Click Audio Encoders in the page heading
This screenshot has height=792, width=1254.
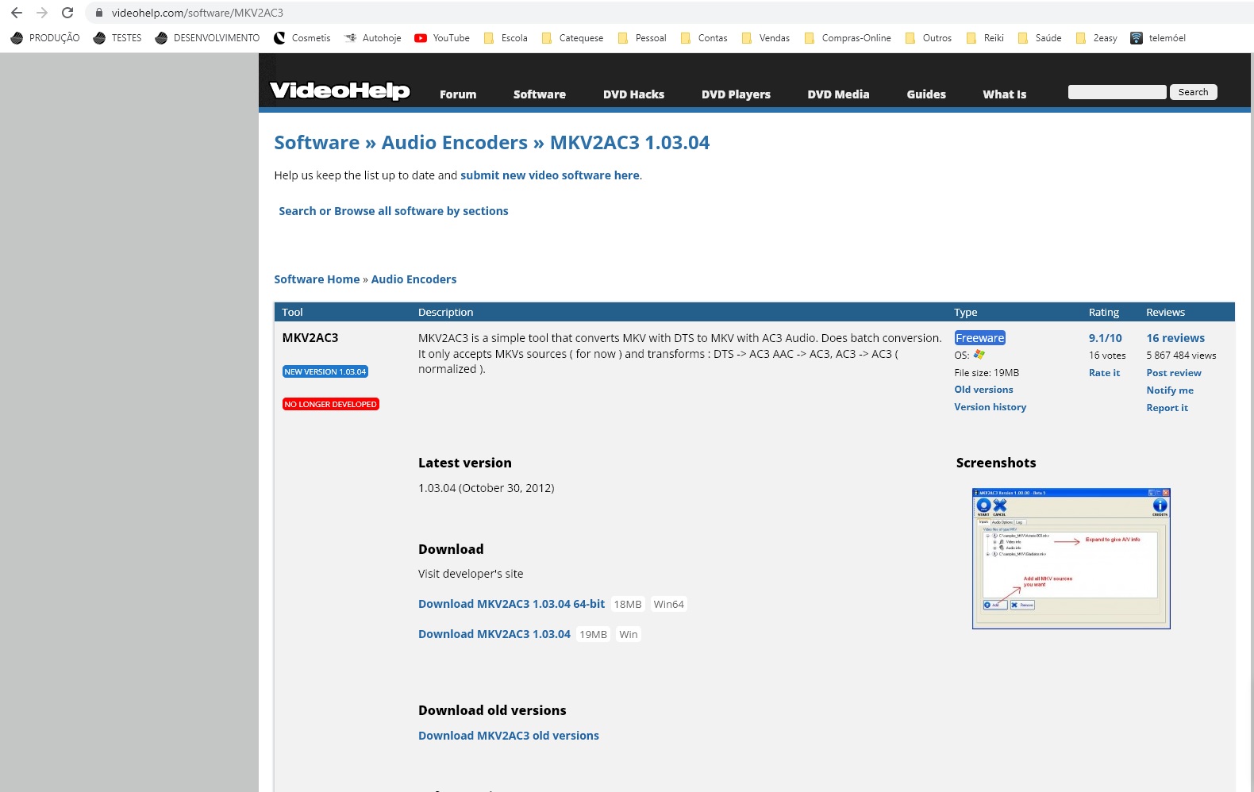pos(455,143)
